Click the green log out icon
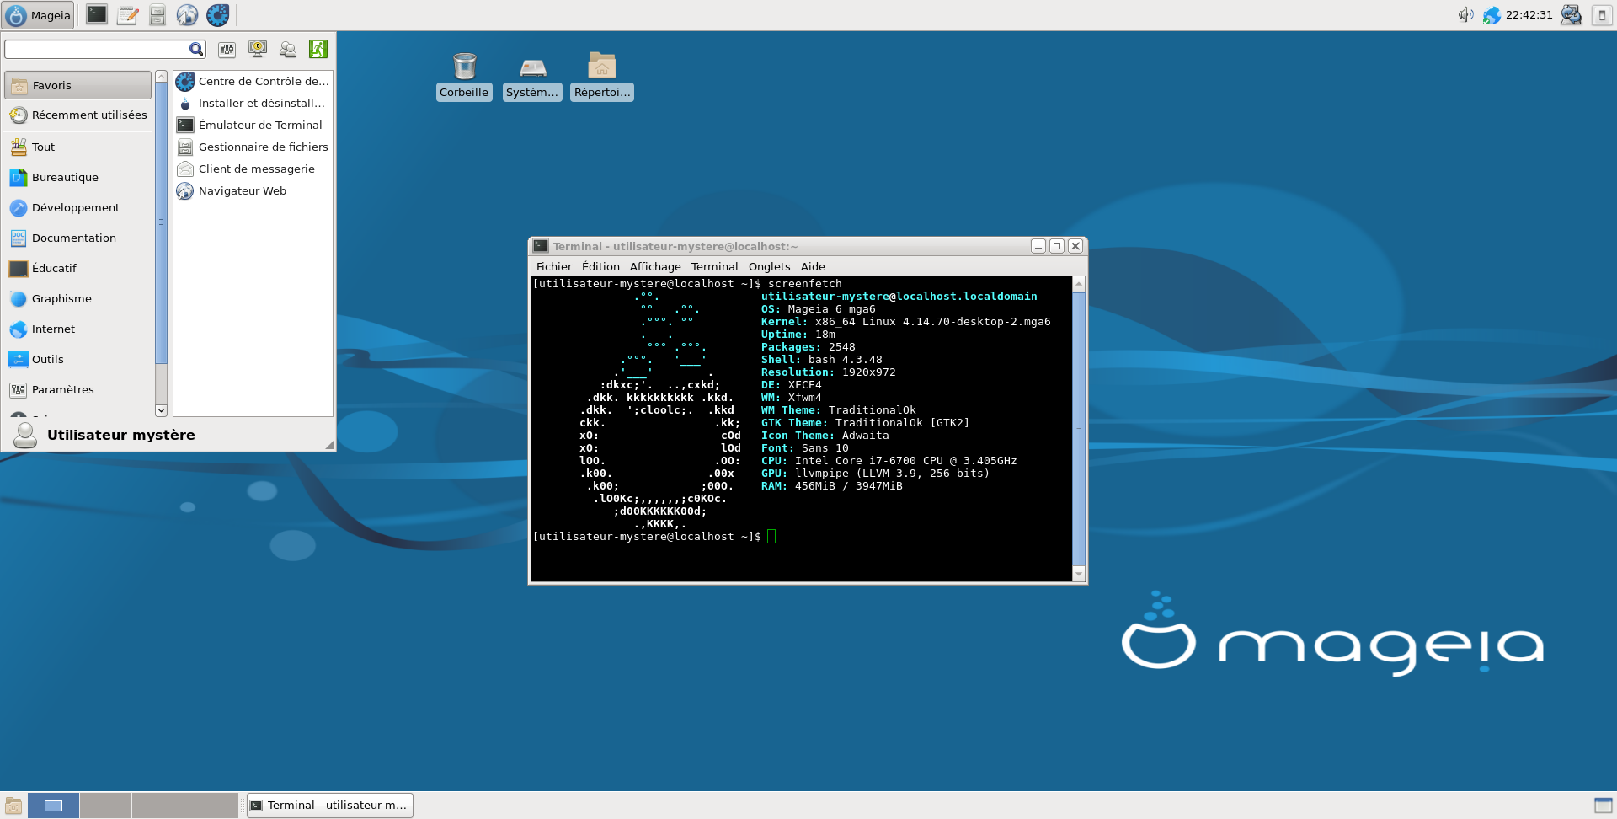Image resolution: width=1617 pixels, height=819 pixels. coord(318,50)
